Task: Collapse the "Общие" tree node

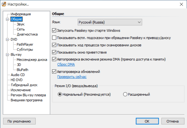Action: [7, 19]
